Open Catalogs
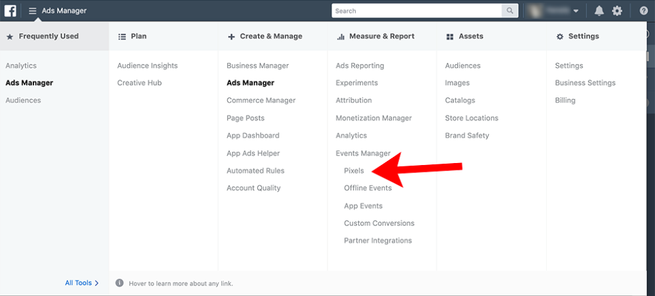Viewport: 655px width, 296px height. coord(460,100)
